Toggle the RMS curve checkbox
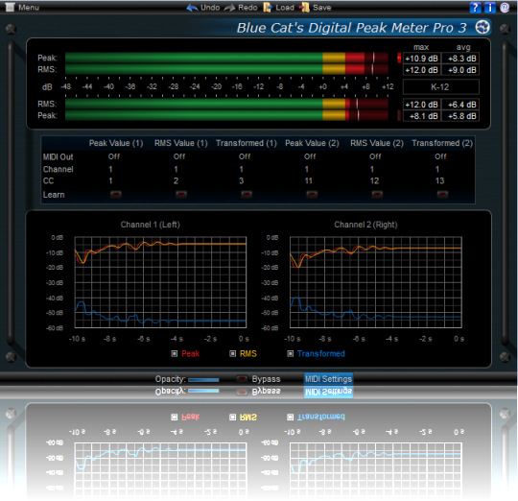The width and height of the screenshot is (518, 501). click(232, 353)
